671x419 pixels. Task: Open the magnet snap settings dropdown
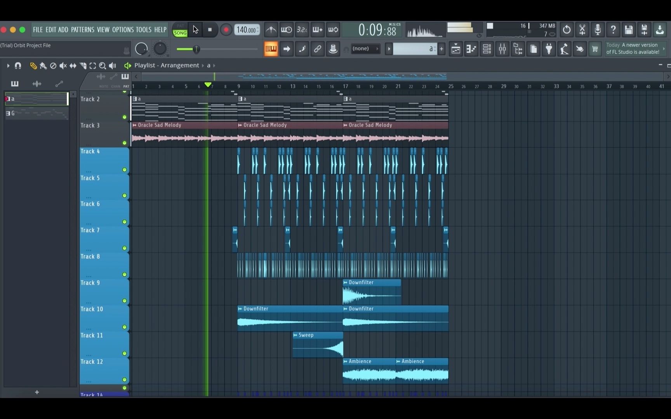pyautogui.click(x=18, y=66)
